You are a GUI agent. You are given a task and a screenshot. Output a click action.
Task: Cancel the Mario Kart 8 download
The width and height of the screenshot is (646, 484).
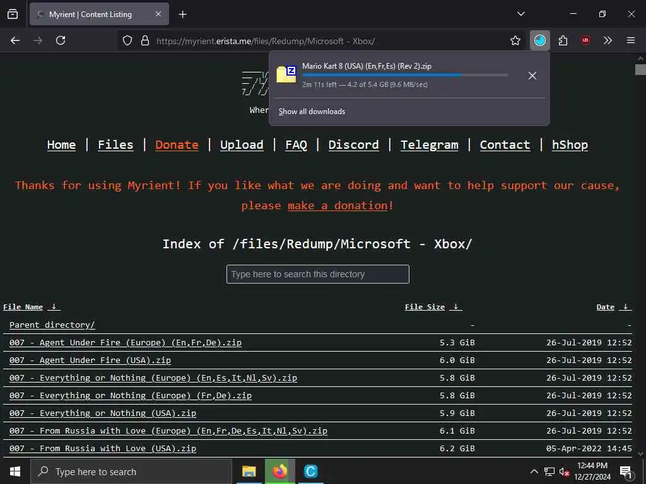tap(532, 76)
